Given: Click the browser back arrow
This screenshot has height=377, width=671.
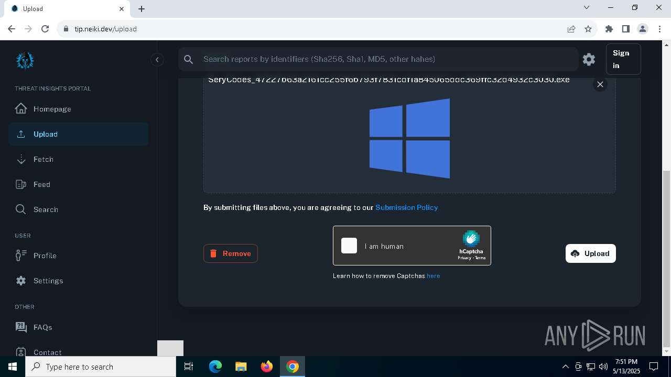Looking at the screenshot, I should tap(12, 29).
